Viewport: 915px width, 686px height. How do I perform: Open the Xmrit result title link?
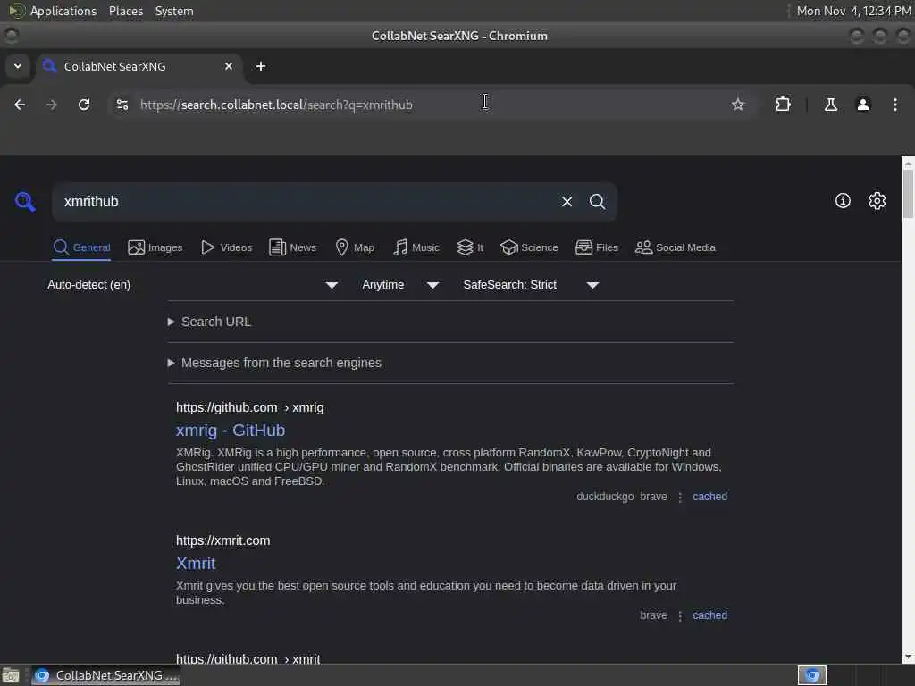click(196, 564)
